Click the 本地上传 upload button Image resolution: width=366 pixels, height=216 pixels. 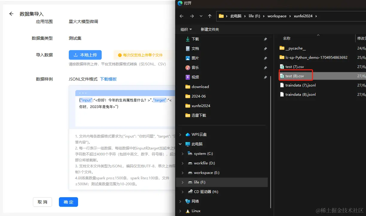point(85,55)
